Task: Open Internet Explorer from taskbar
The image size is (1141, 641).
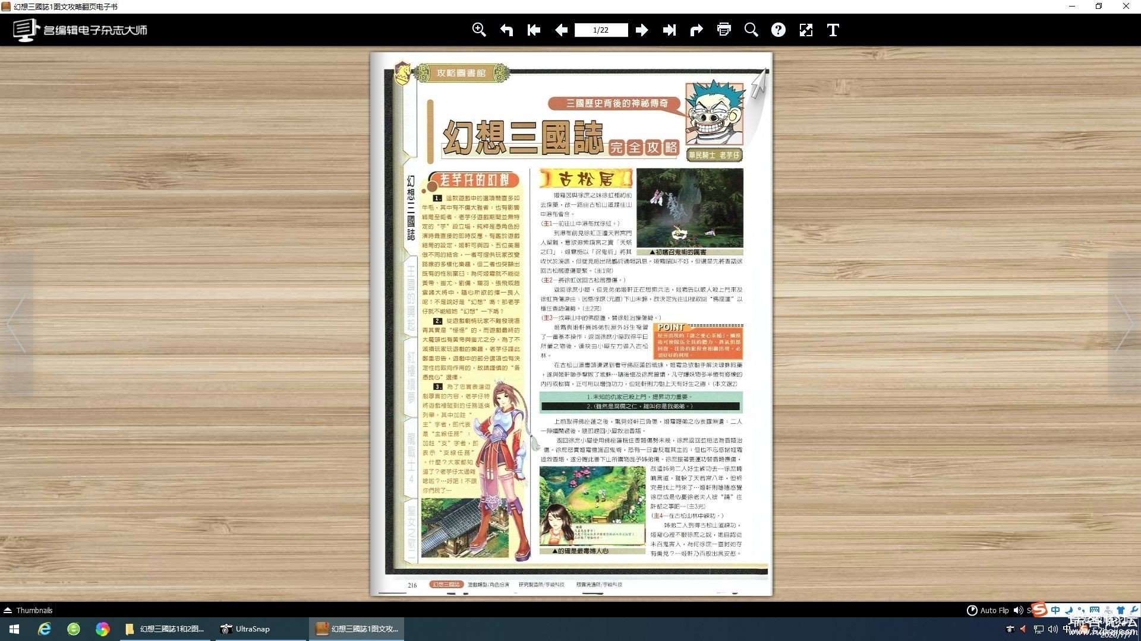Action: (45, 629)
